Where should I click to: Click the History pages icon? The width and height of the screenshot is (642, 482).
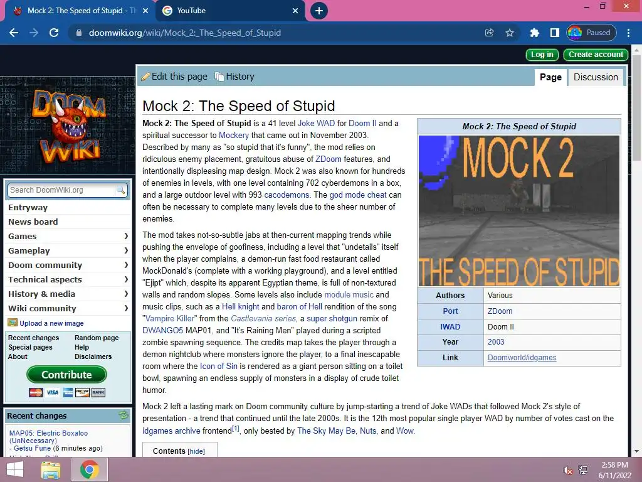point(219,77)
